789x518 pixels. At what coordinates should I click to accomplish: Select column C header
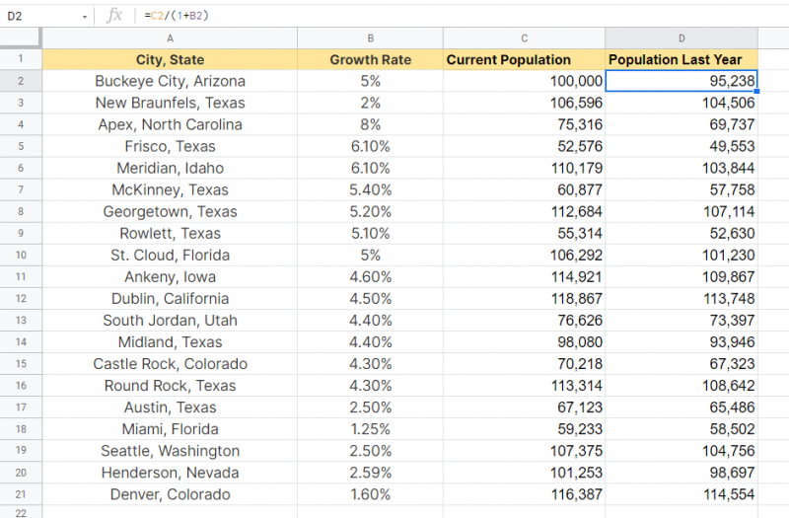coord(525,38)
